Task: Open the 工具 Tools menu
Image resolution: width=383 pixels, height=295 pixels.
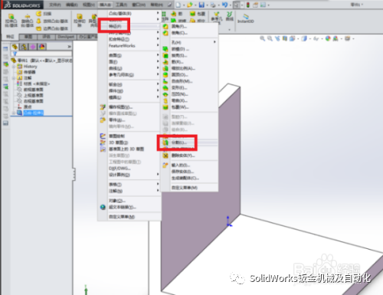Action: pyautogui.click(x=121, y=5)
